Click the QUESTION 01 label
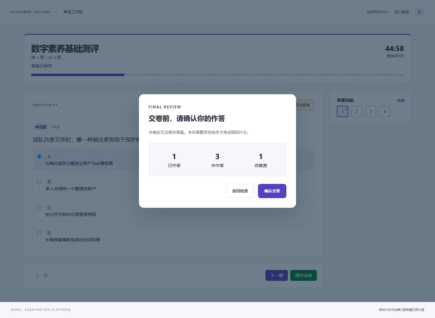The image size is (435, 318). pyautogui.click(x=45, y=105)
